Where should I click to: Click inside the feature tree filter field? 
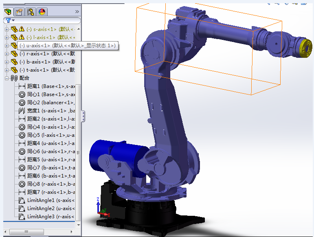click(42, 20)
